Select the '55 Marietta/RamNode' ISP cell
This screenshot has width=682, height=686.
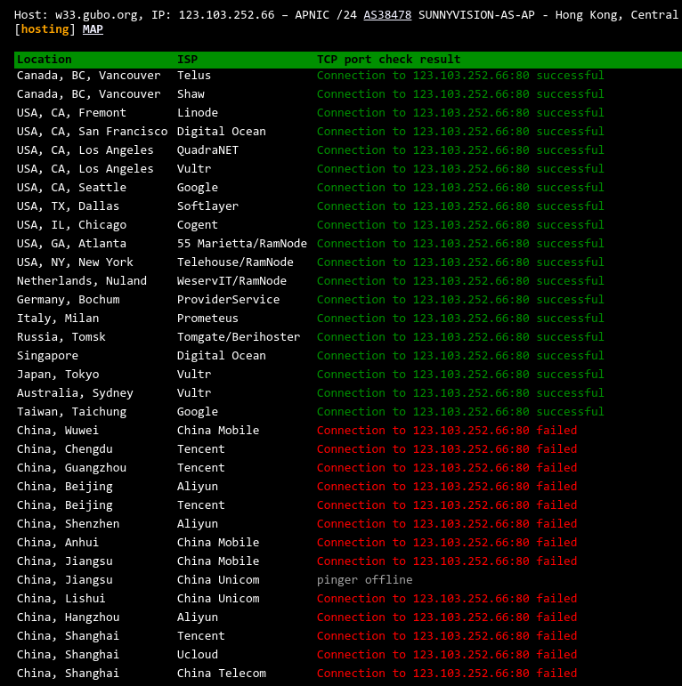(x=242, y=244)
